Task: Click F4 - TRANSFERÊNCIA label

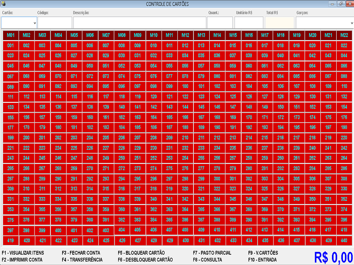Action: point(82,260)
